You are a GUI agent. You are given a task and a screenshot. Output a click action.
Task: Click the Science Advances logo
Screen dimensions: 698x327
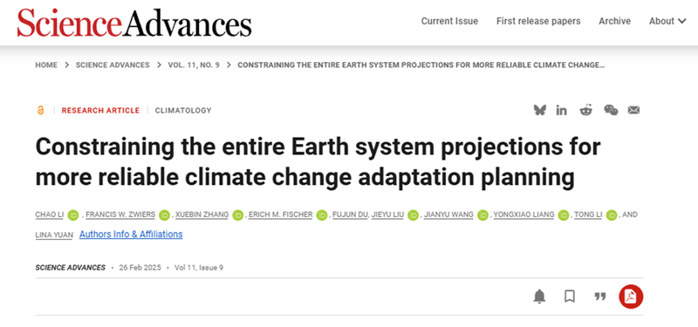[134, 23]
